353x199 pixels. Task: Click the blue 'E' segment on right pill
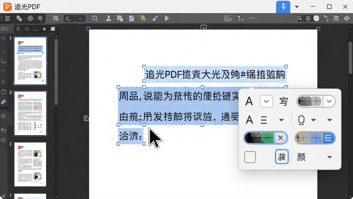(x=329, y=138)
